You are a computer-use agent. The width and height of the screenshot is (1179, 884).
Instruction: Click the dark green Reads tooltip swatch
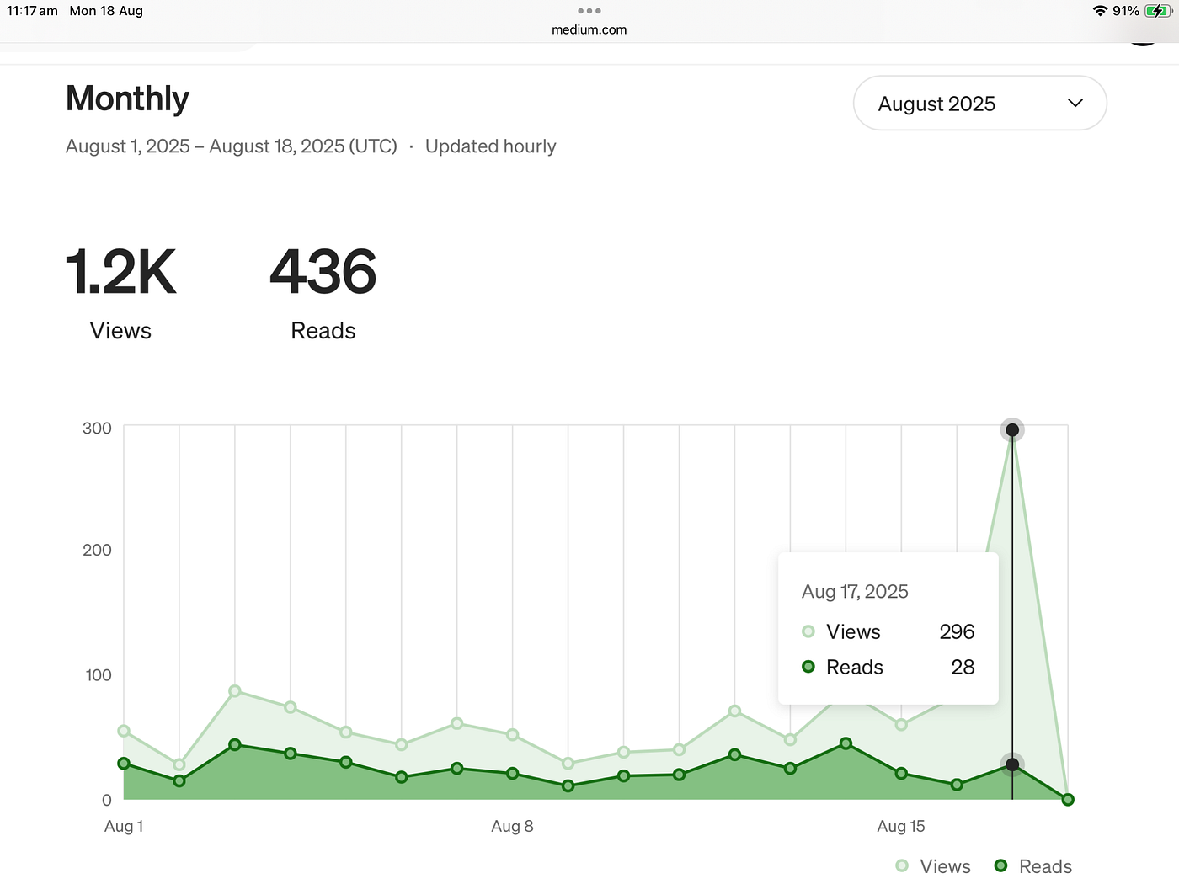pos(808,667)
